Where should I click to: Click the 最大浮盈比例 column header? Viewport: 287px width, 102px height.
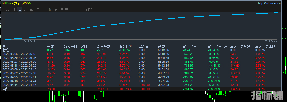click(x=265, y=46)
